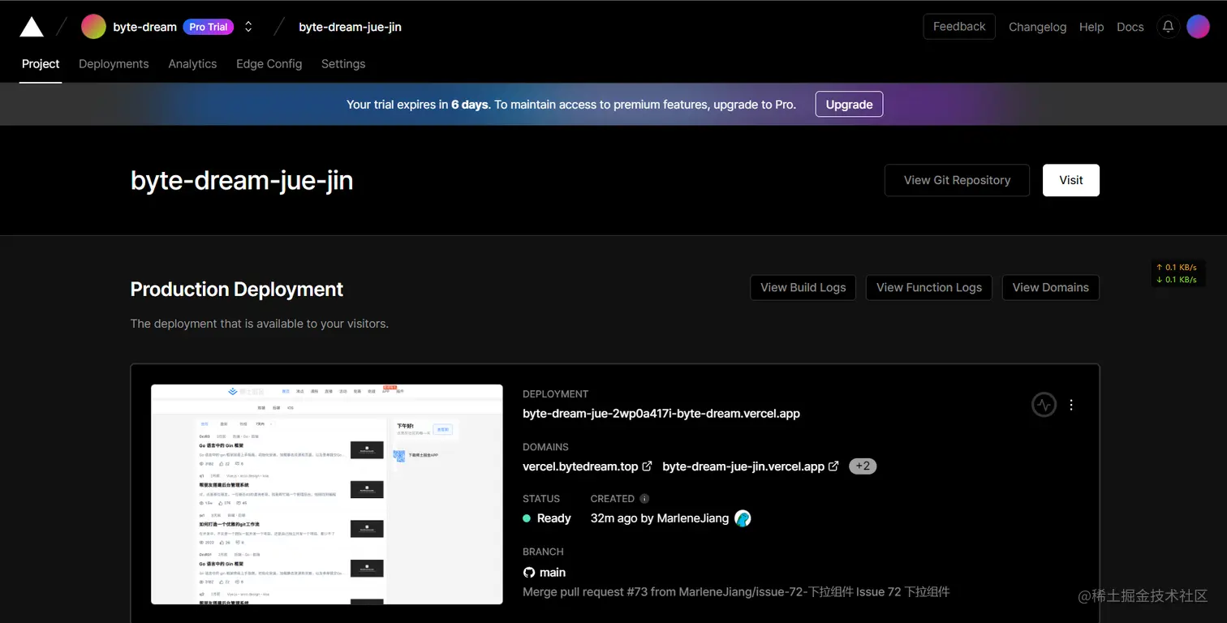Click the byte-dream team name
The height and width of the screenshot is (623, 1227).
pyautogui.click(x=145, y=27)
